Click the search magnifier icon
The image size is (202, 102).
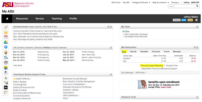[197, 6]
